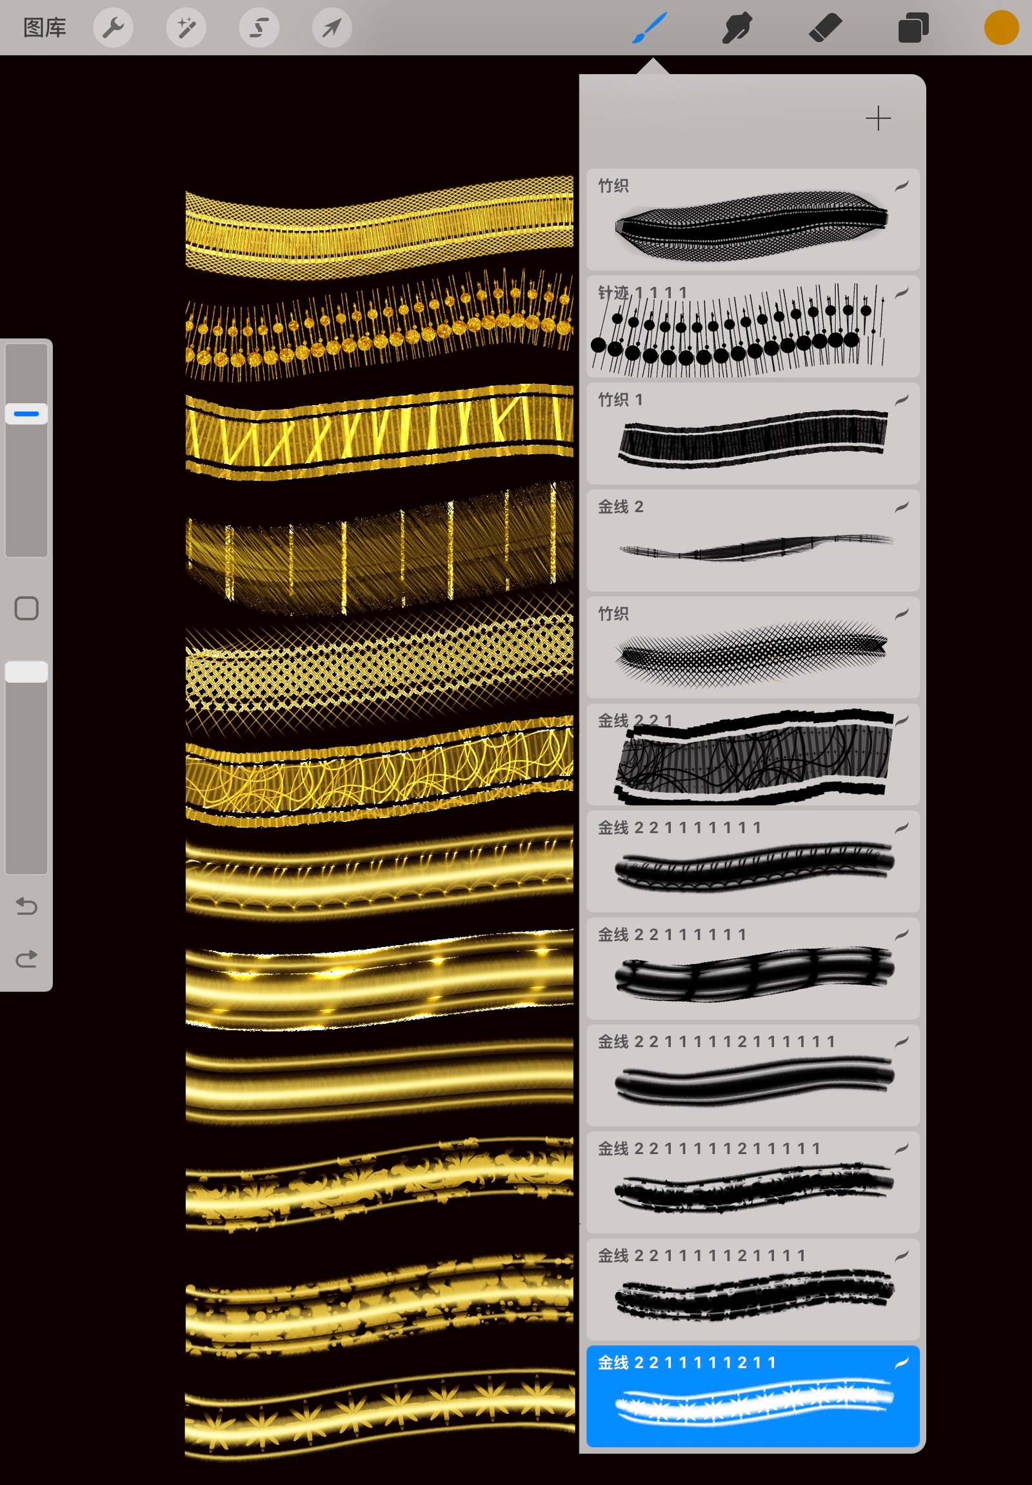Open the Actions wrench menu

click(113, 28)
